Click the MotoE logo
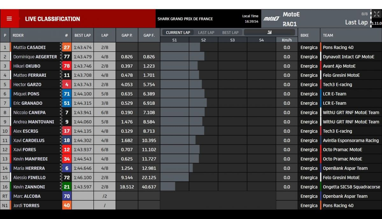Image resolution: width=382 pixels, height=219 pixels. tap(271, 18)
